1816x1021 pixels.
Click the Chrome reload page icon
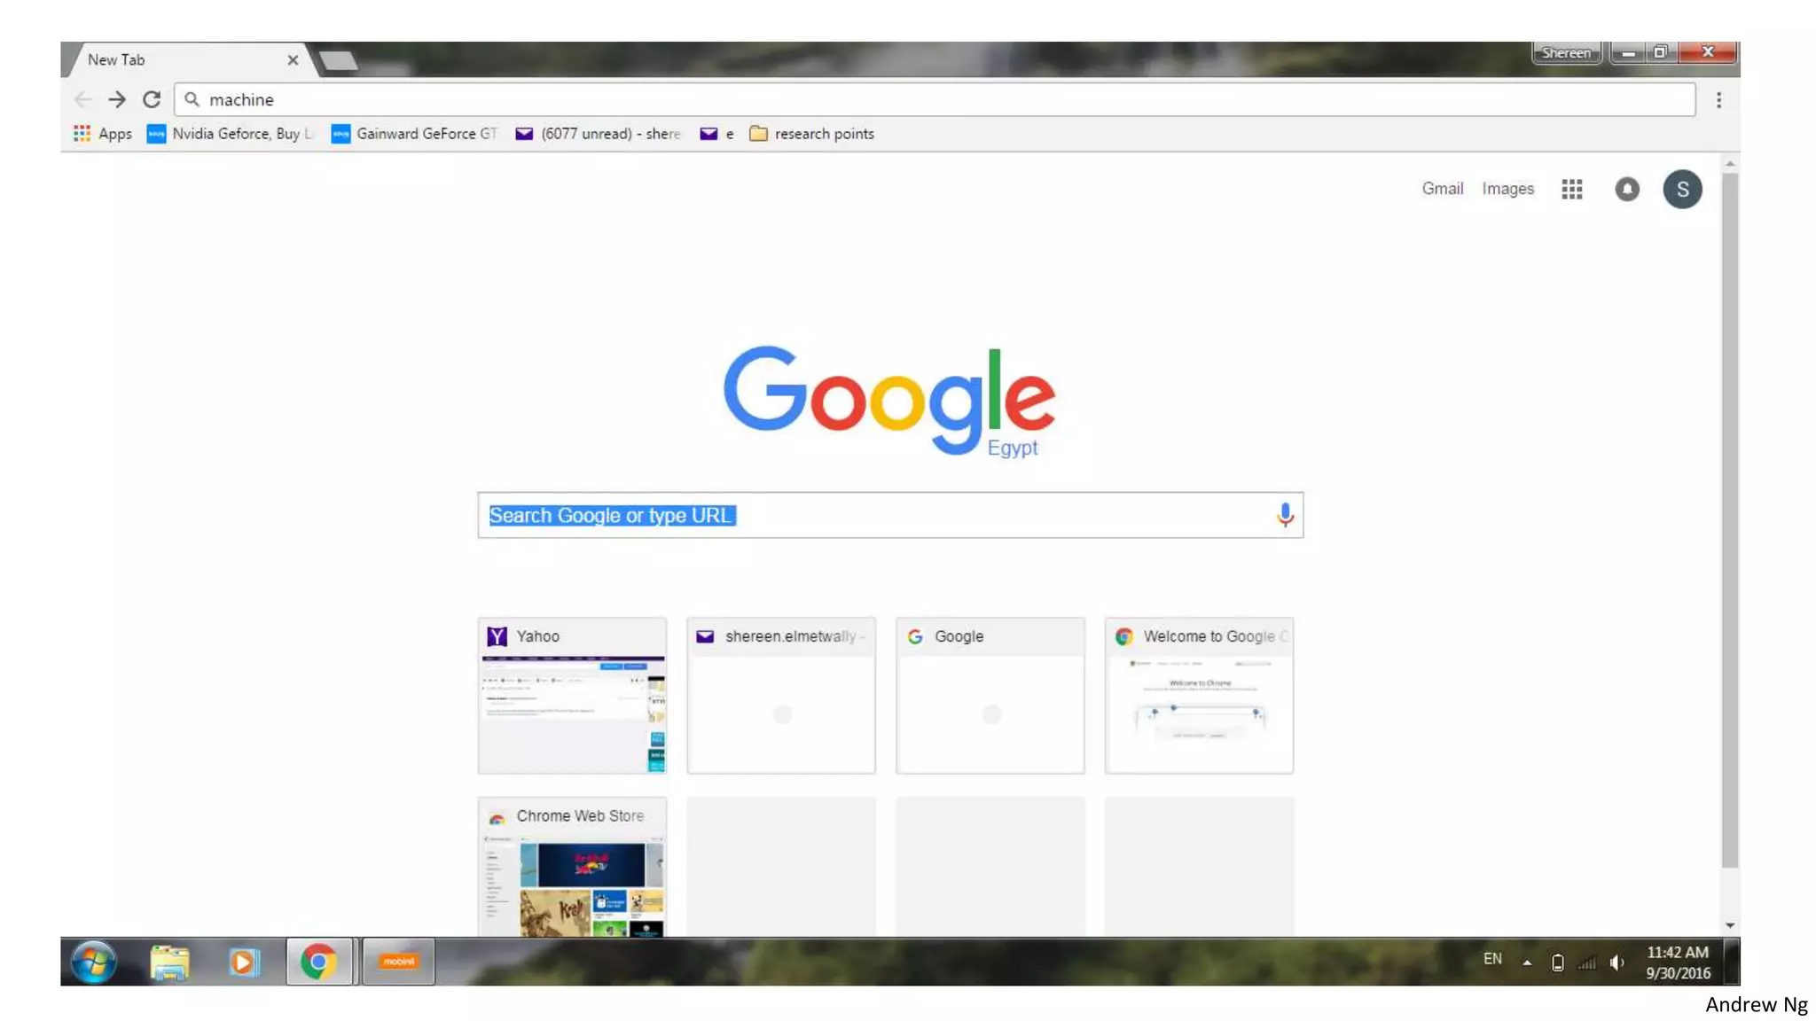tap(152, 99)
